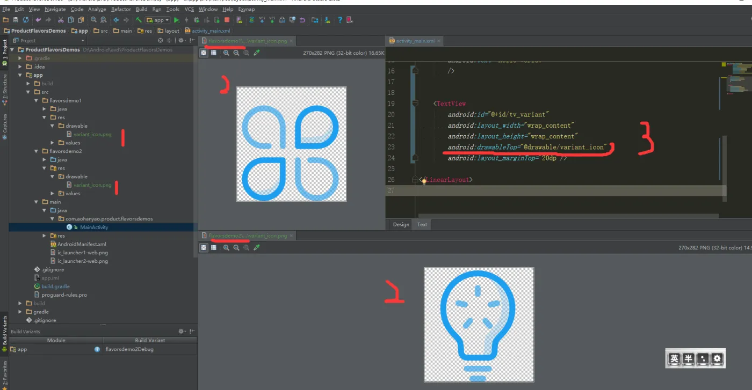Click IME settings gear in floating bar
The width and height of the screenshot is (752, 390).
point(718,359)
